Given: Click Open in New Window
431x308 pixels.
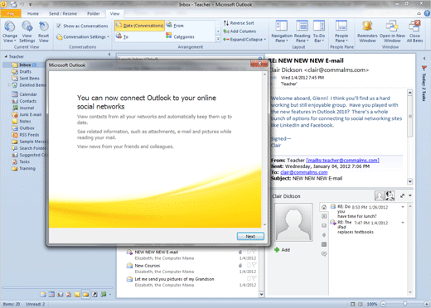Looking at the screenshot, I should point(392,32).
